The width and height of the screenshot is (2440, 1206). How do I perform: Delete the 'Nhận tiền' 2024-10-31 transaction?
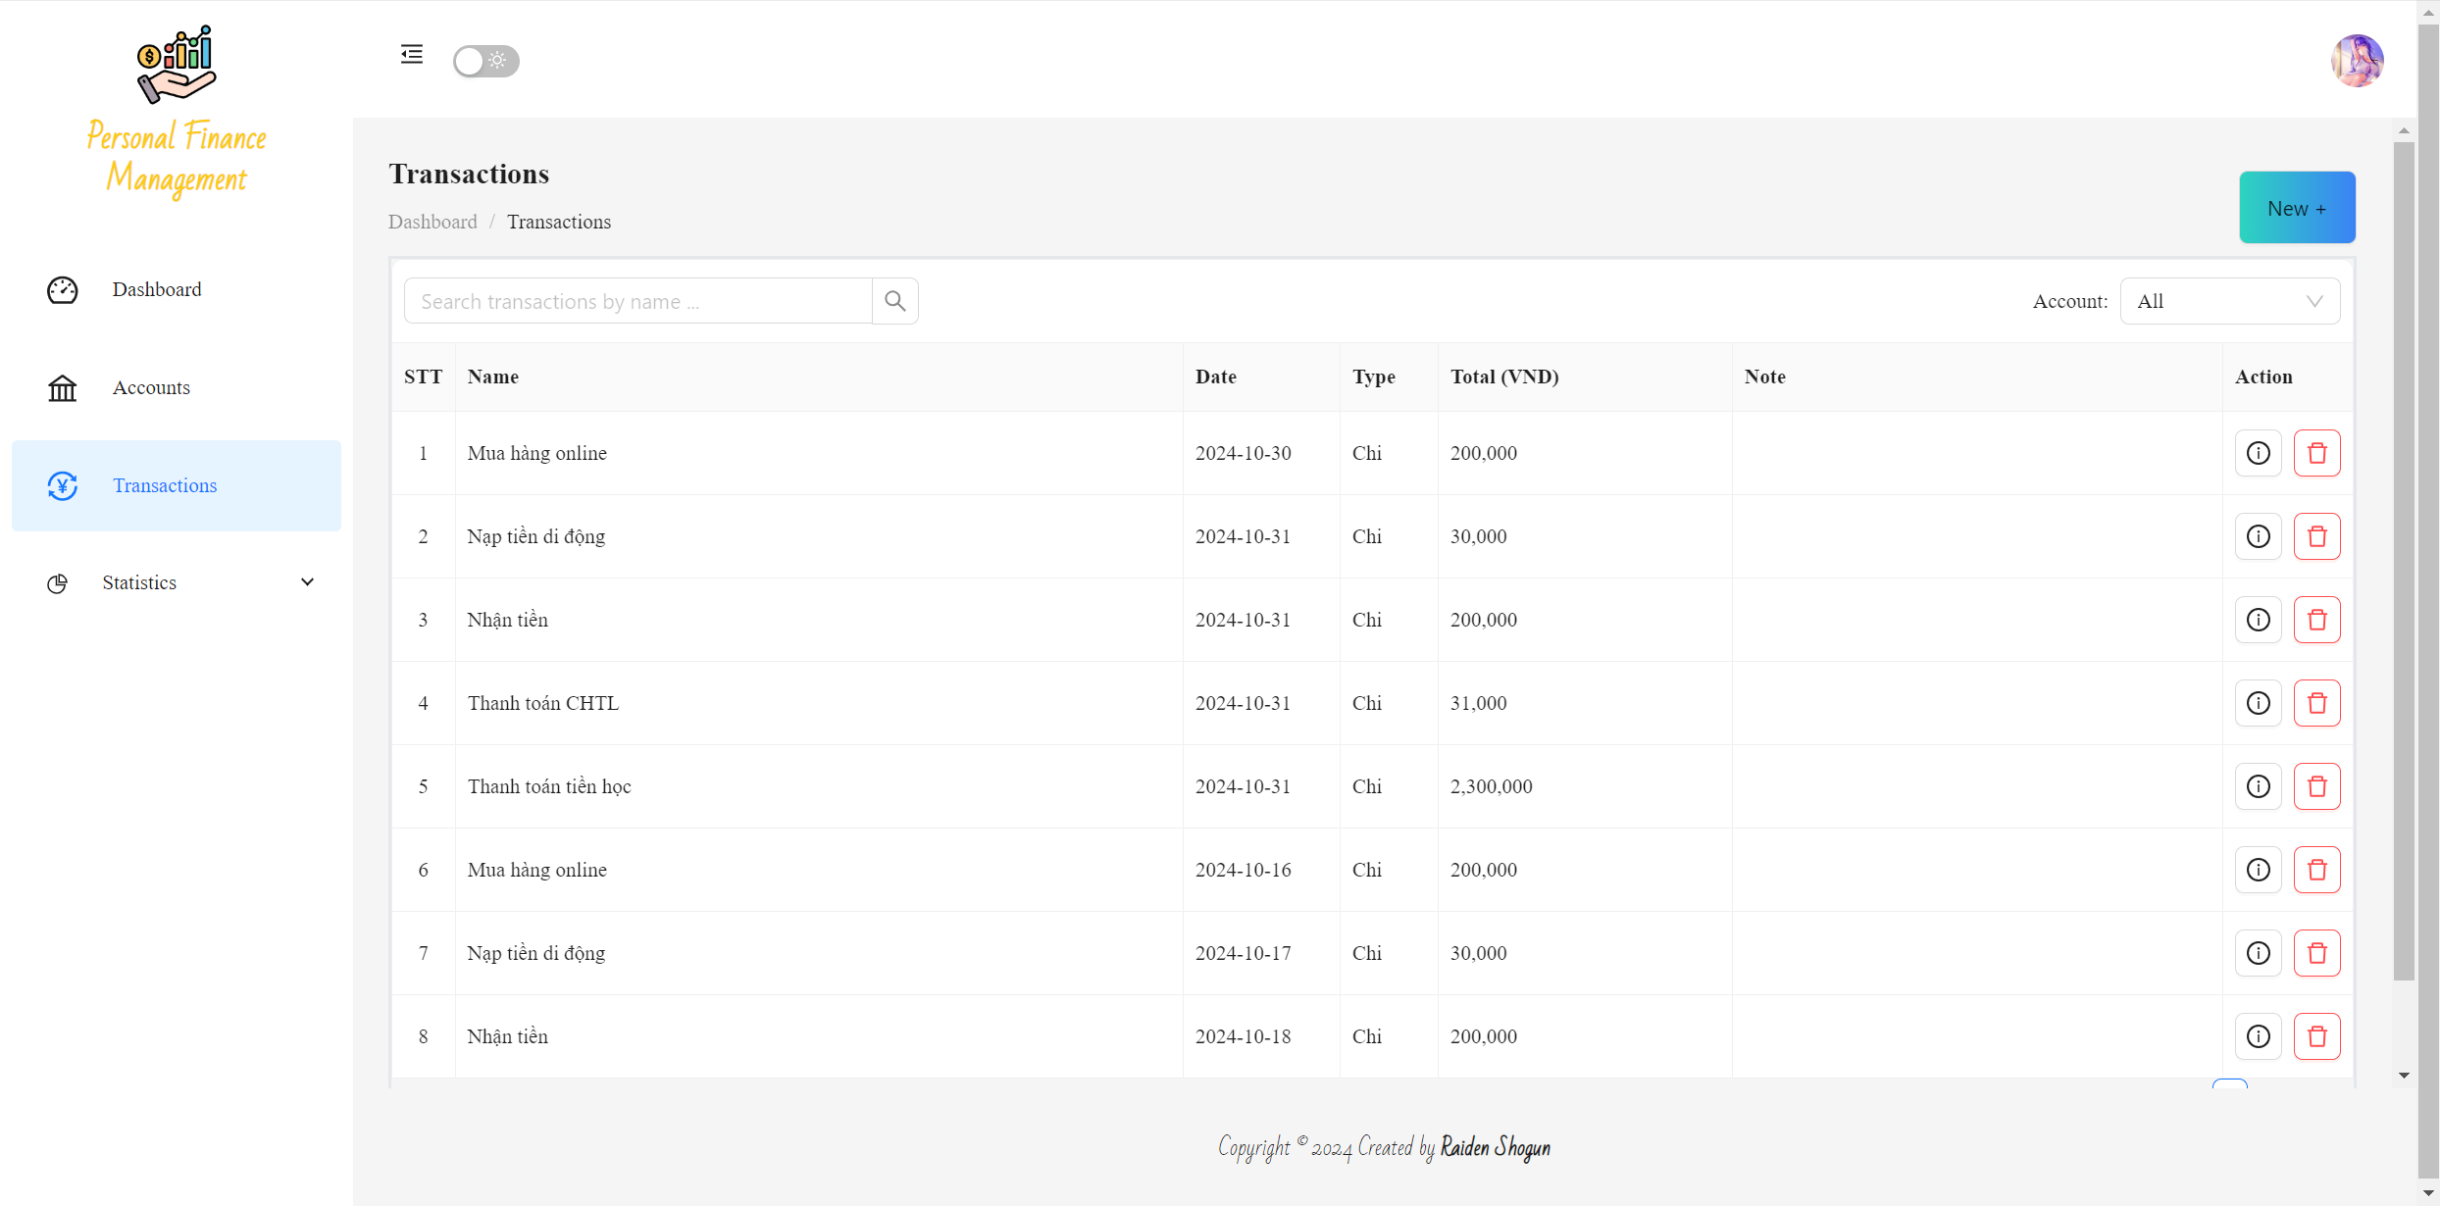tap(2316, 620)
